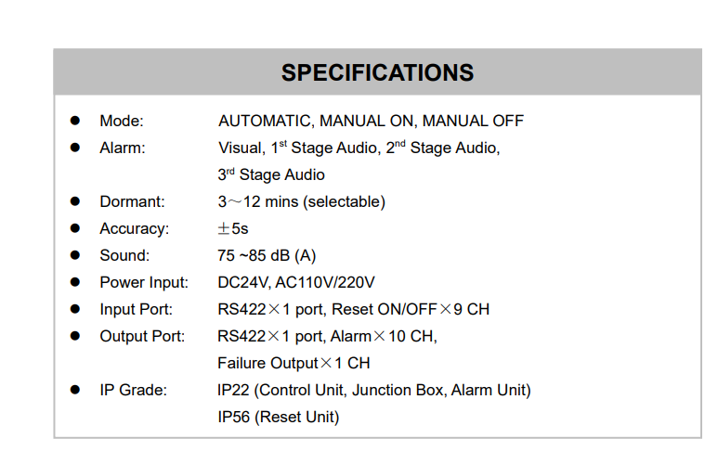Viewport: 718px width, 464px height.
Task: Select the Sound label
Action: point(124,255)
